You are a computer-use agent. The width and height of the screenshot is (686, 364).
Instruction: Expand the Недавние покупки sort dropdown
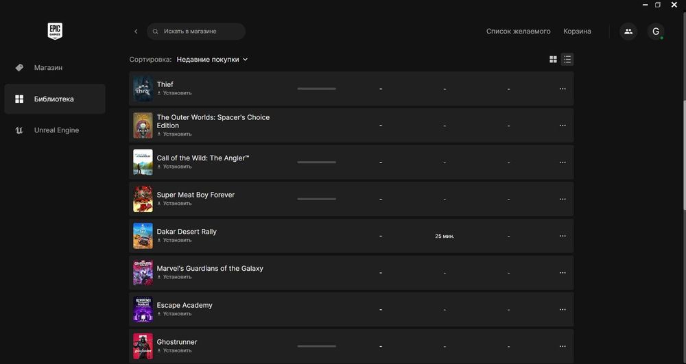[x=212, y=60]
